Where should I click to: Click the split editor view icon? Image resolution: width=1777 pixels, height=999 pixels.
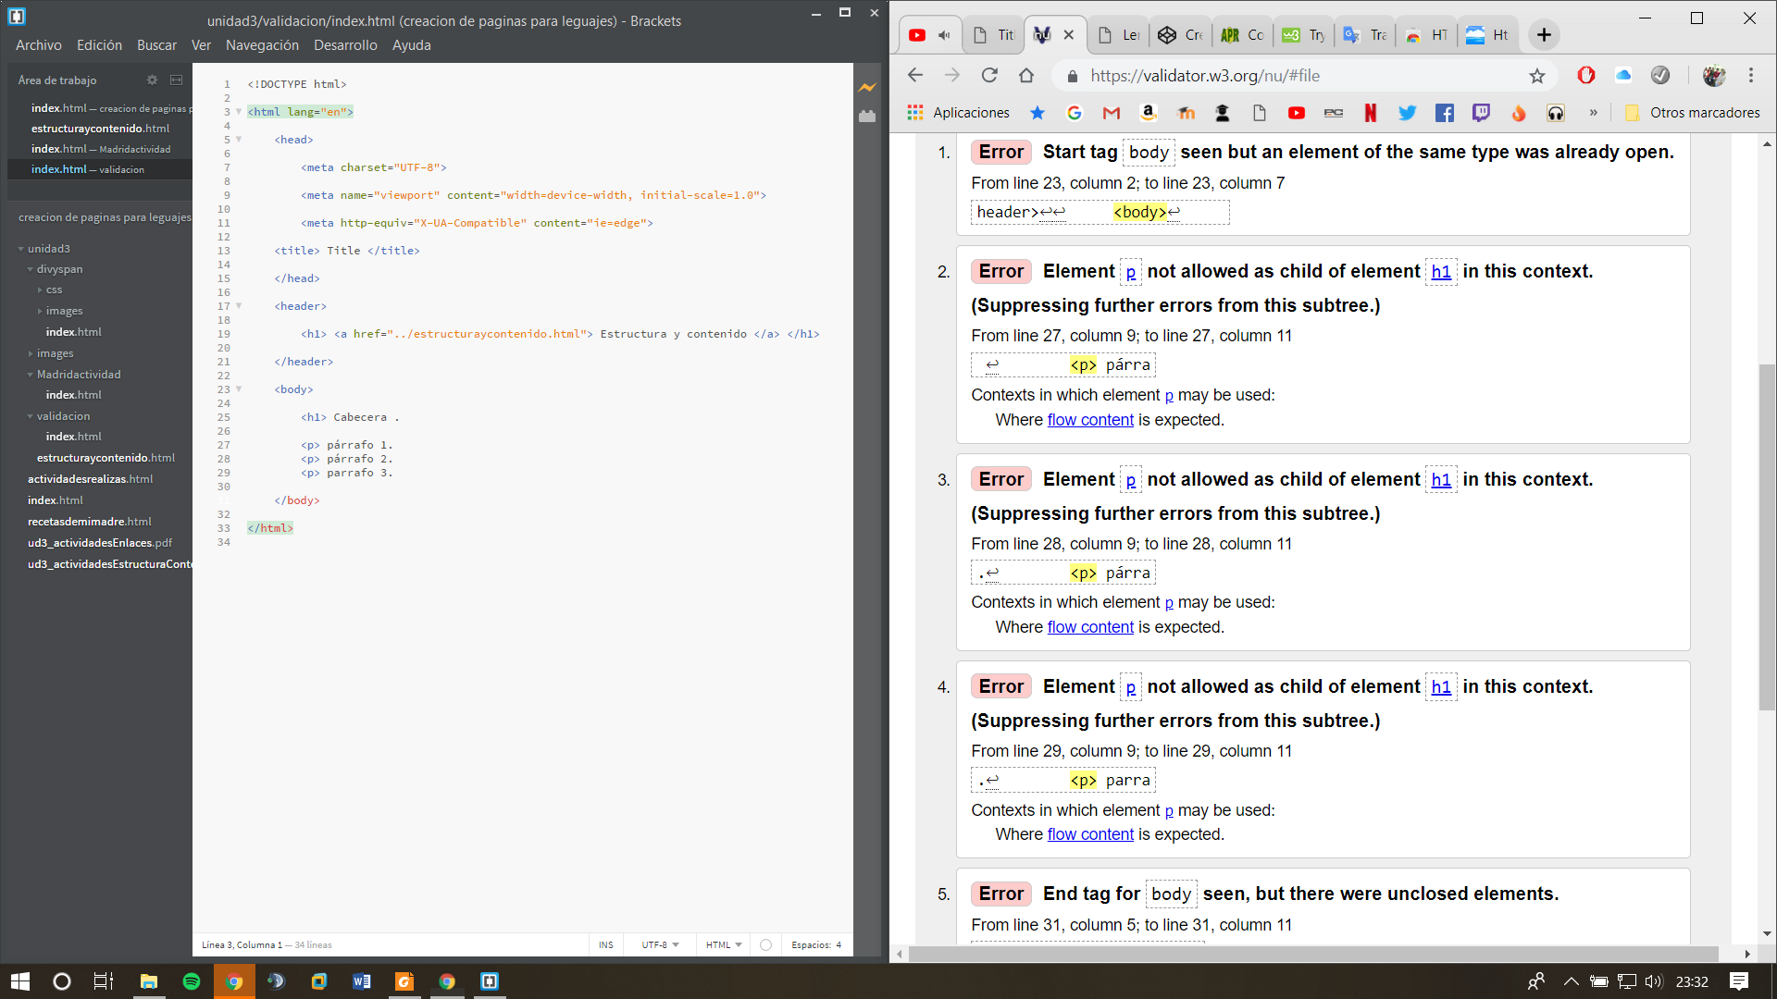click(176, 80)
